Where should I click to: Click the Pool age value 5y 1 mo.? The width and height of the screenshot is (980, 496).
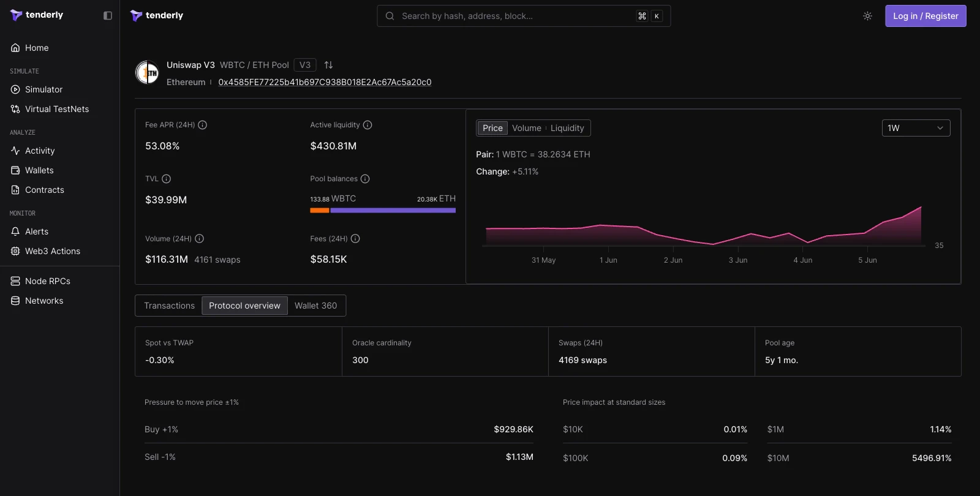(x=782, y=360)
